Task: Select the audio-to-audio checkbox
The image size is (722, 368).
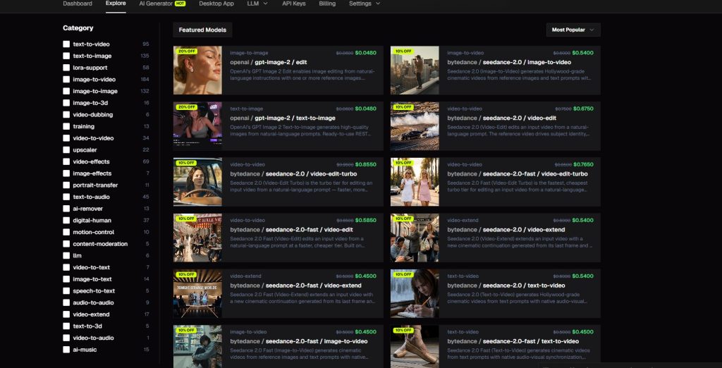Action: [x=66, y=302]
